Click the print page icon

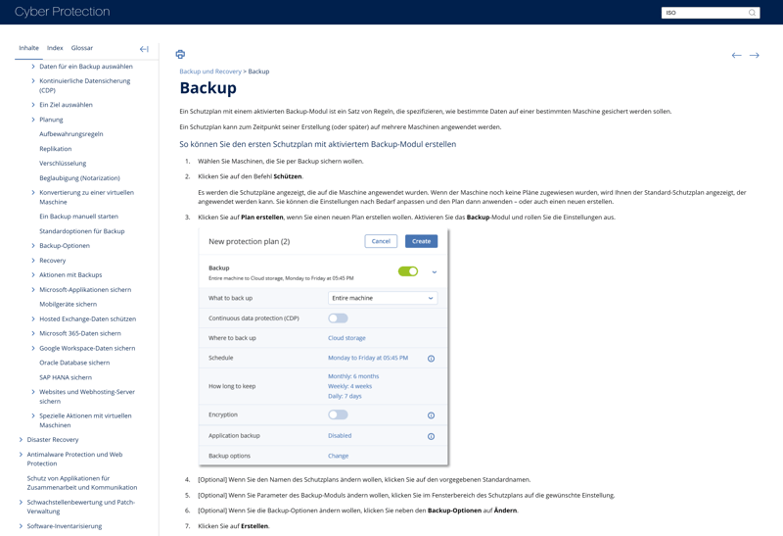tap(180, 55)
